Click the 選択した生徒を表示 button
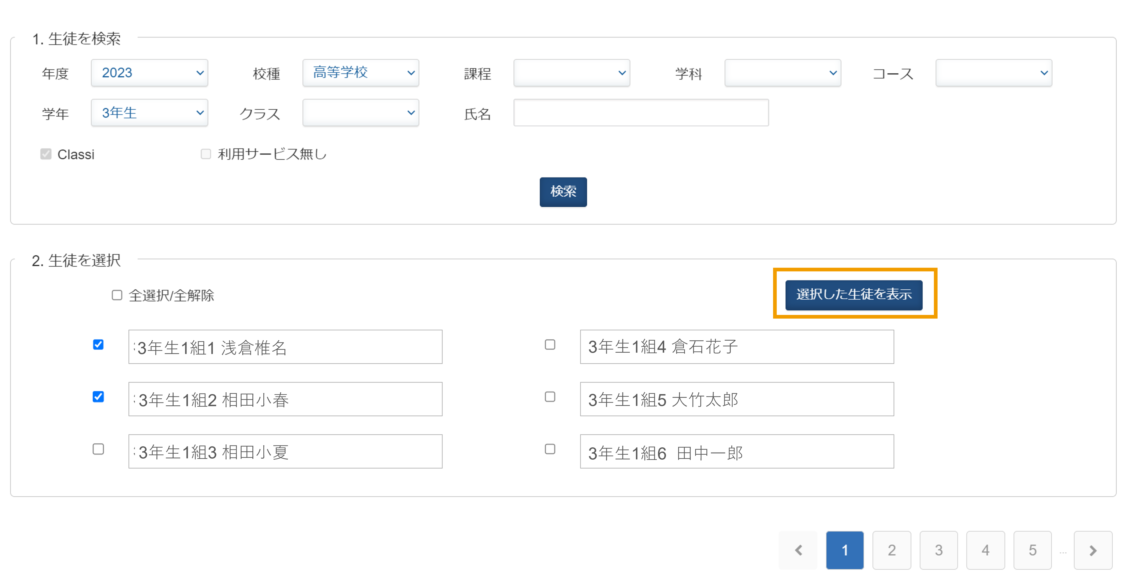 click(x=854, y=294)
